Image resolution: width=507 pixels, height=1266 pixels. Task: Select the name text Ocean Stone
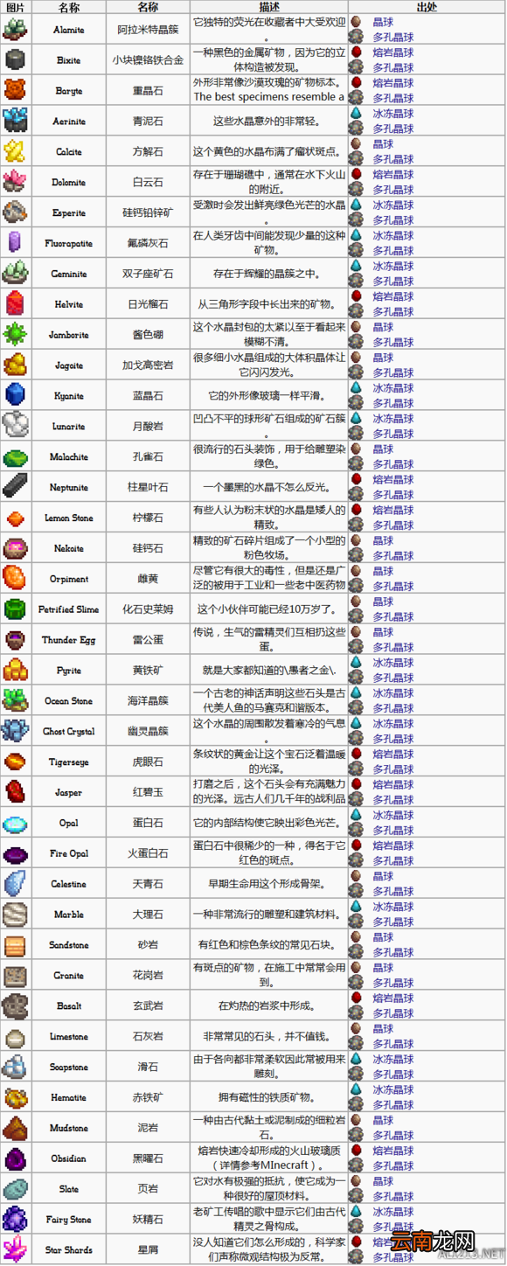[69, 701]
